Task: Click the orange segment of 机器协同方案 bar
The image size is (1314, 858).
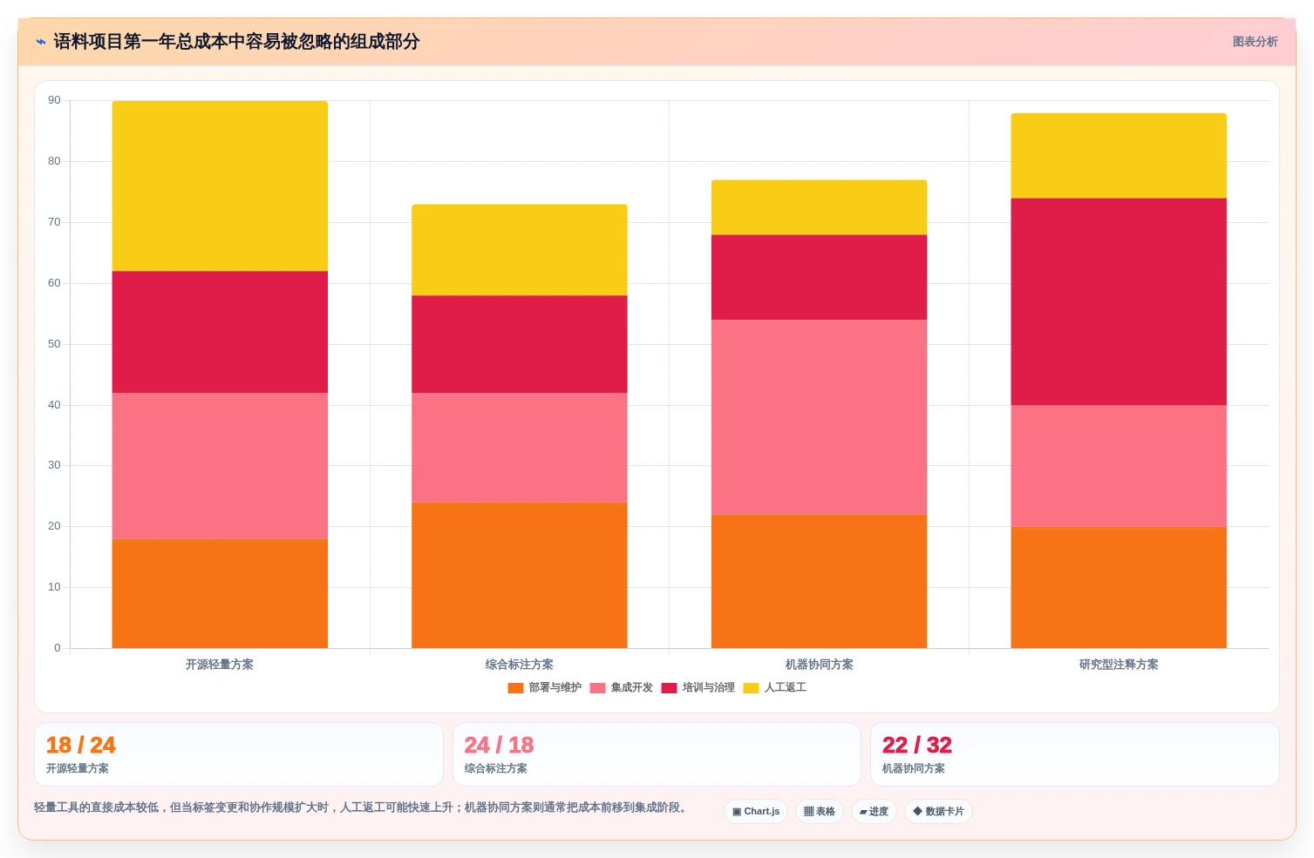Action: click(x=820, y=582)
